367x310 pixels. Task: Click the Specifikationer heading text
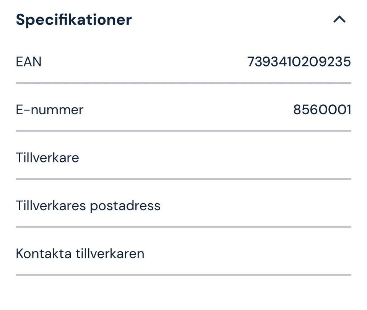(74, 20)
